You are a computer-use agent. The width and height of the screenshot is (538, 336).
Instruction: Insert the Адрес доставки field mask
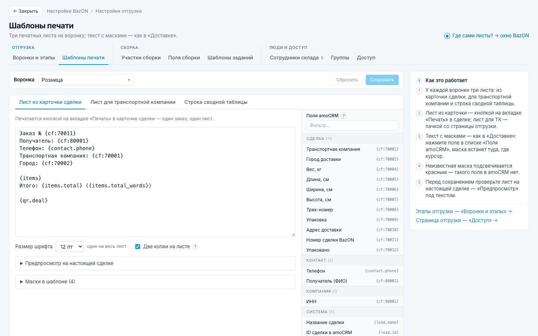click(352, 230)
